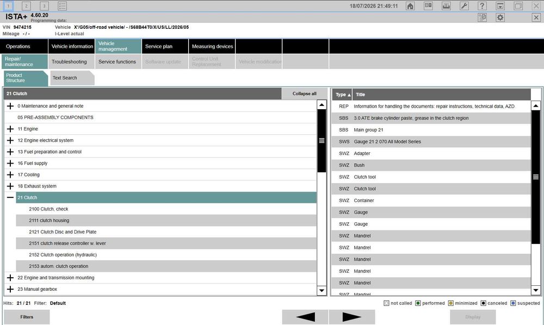Click the minimize-to-tray window icon
The width and height of the screenshot is (544, 325).
pyautogui.click(x=500, y=6)
